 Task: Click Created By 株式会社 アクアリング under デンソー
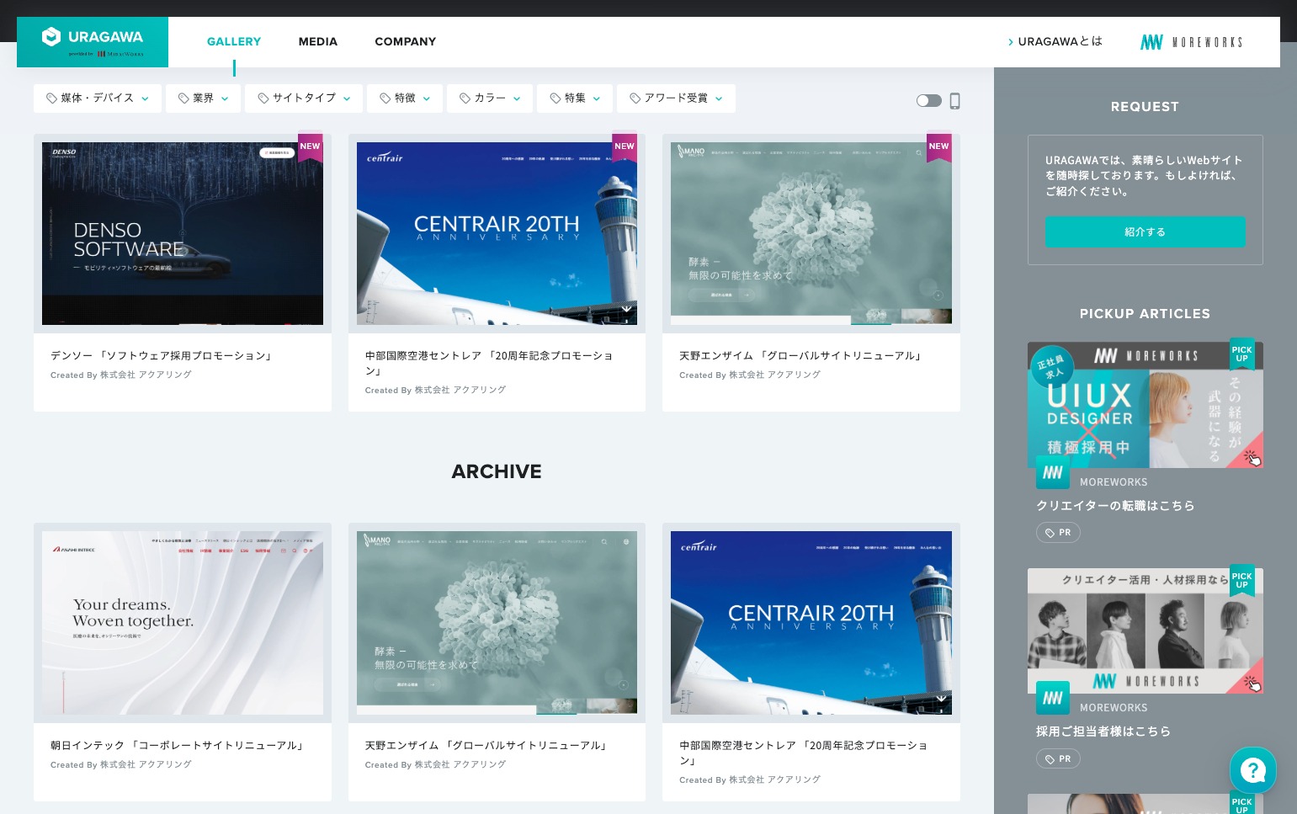click(x=121, y=375)
